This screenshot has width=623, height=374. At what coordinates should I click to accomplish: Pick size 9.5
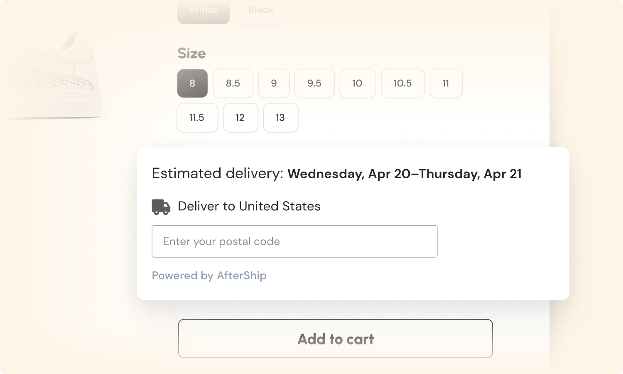point(314,84)
